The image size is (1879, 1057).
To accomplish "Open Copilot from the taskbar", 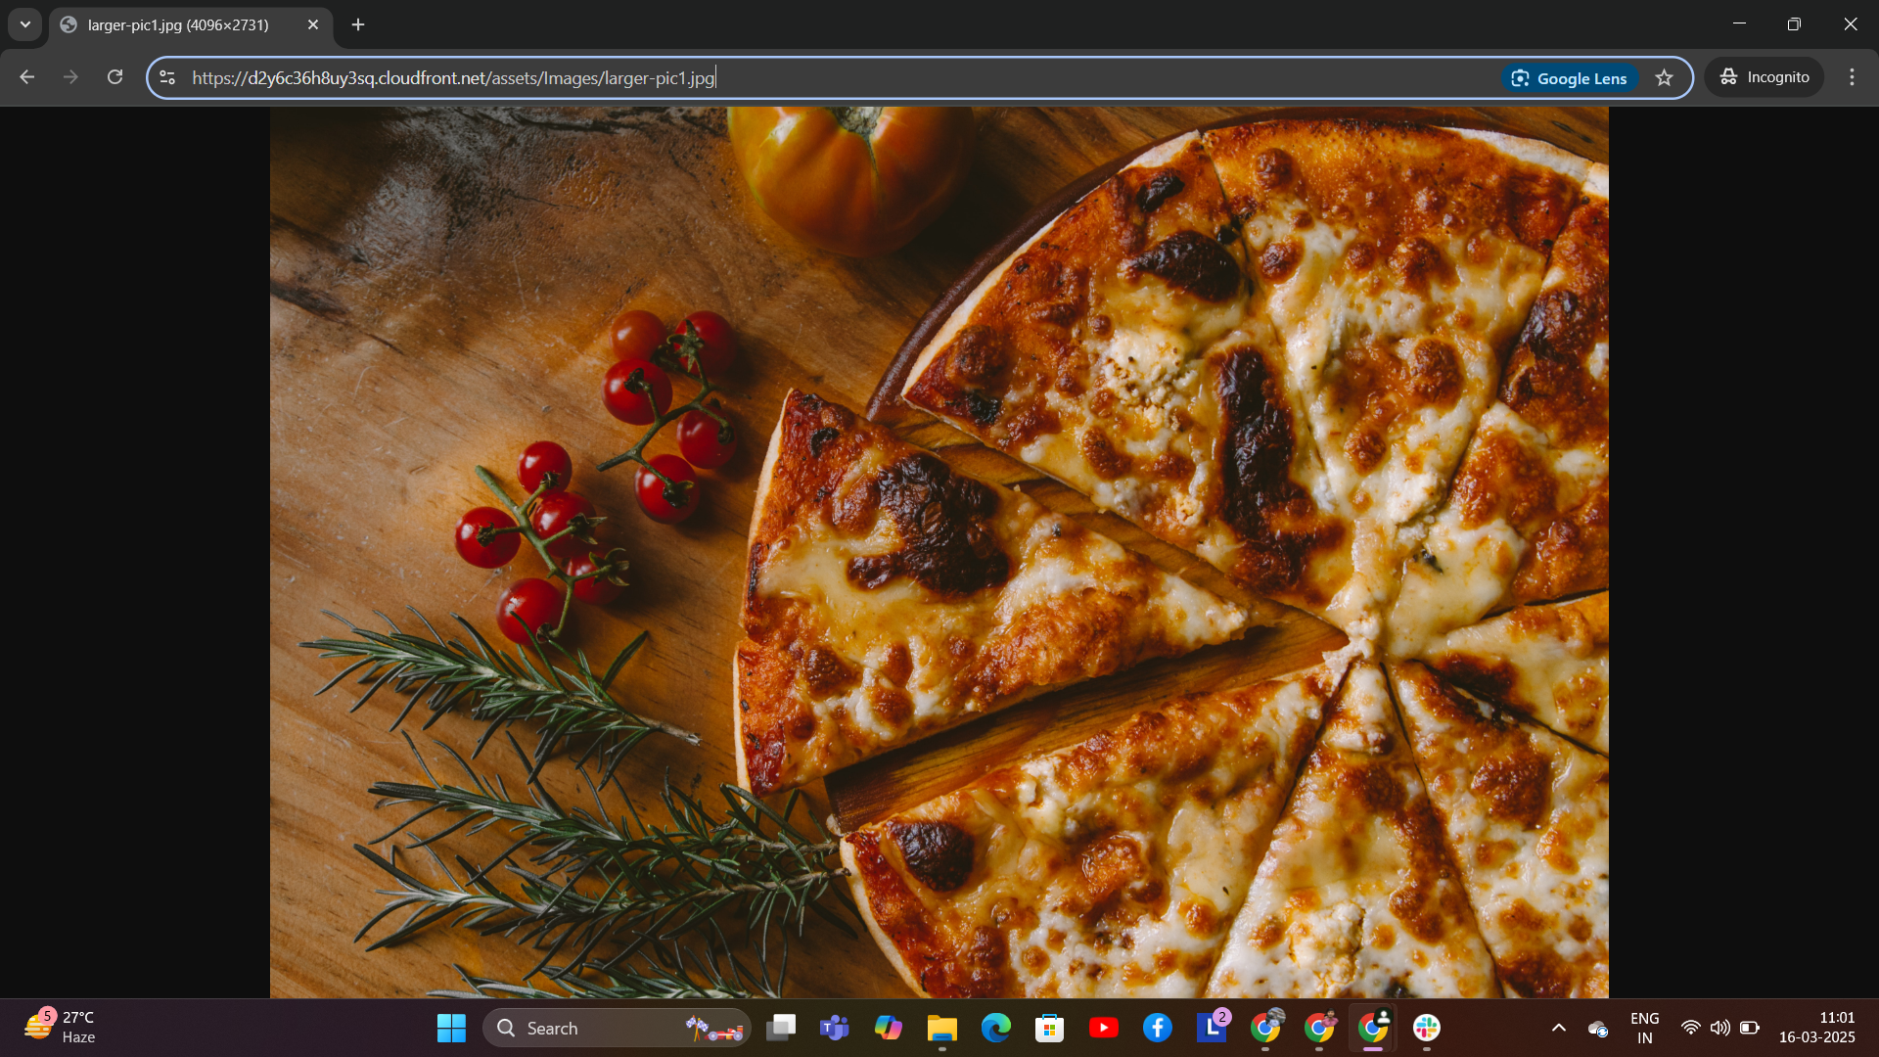I will click(889, 1028).
